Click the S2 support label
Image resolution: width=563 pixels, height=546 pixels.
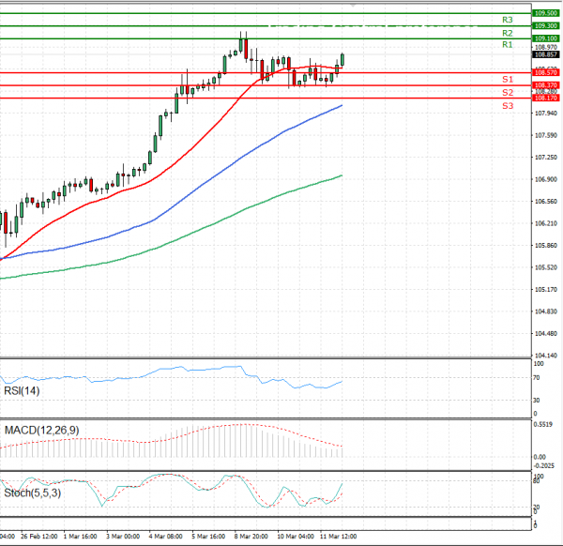tap(508, 92)
